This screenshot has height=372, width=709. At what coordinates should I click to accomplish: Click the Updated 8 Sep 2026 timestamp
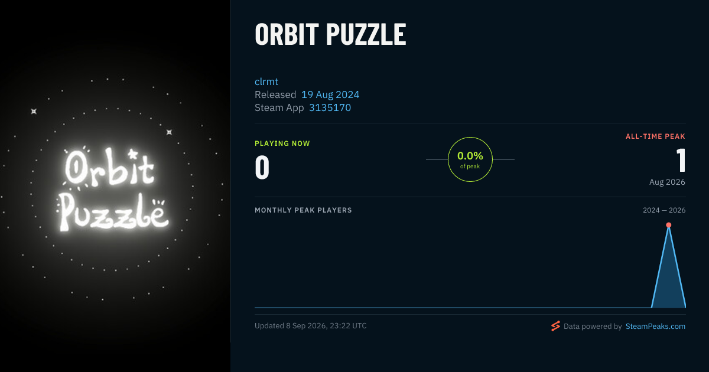pyautogui.click(x=310, y=326)
